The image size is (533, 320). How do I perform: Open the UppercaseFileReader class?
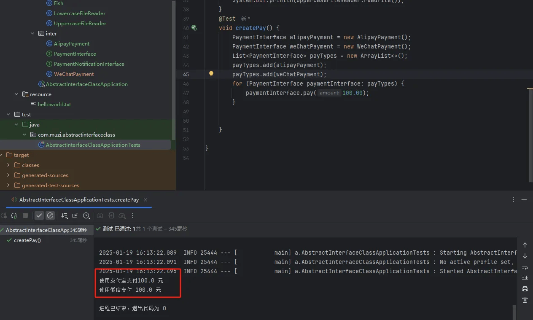click(x=80, y=23)
